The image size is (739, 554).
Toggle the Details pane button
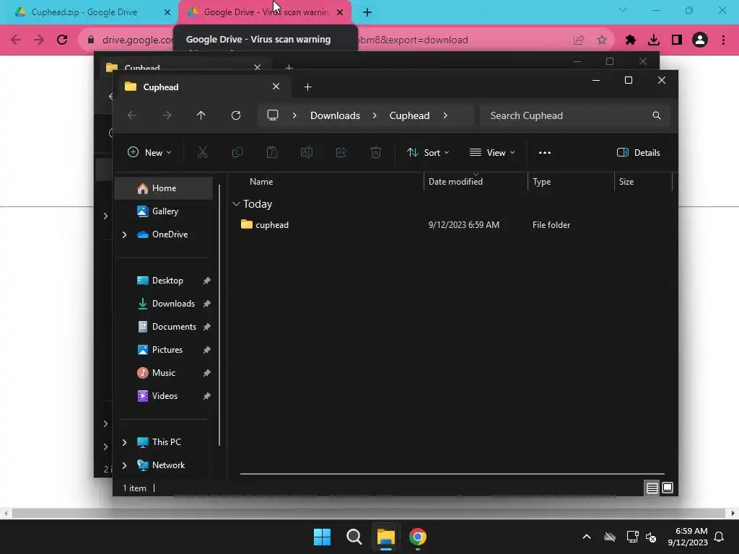coord(639,153)
